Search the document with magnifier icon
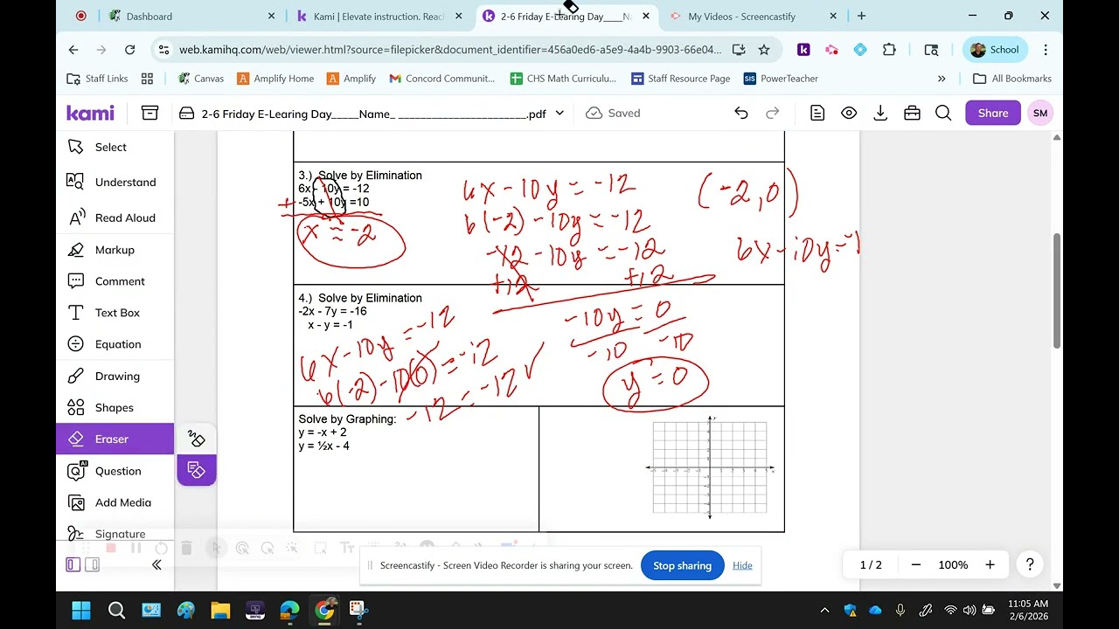1119x629 pixels. [943, 113]
